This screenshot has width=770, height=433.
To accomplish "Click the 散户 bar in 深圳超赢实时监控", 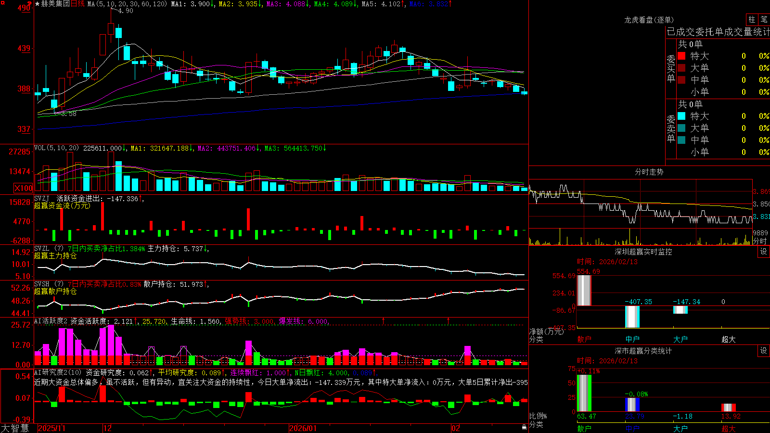I will [x=584, y=290].
